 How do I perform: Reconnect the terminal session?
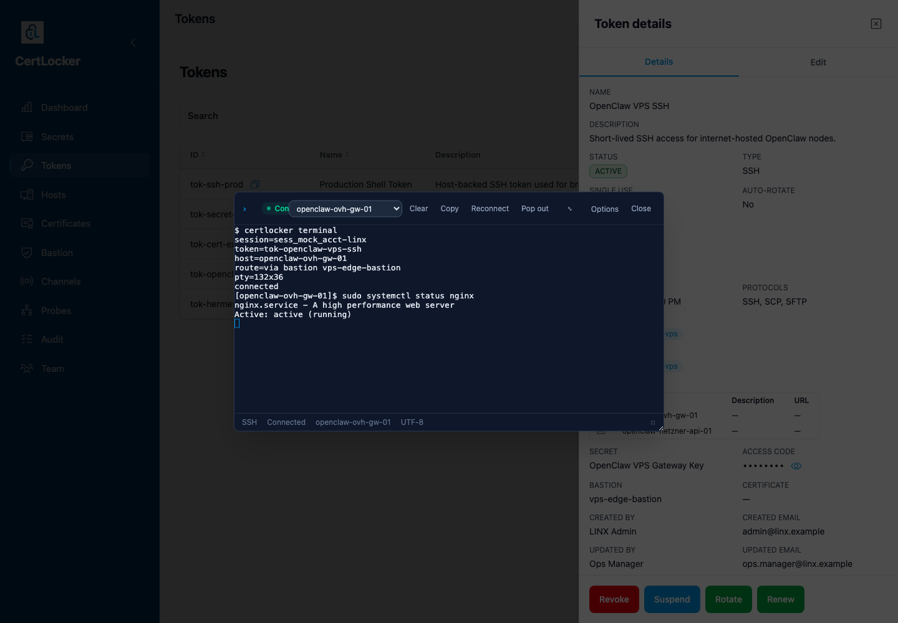490,209
